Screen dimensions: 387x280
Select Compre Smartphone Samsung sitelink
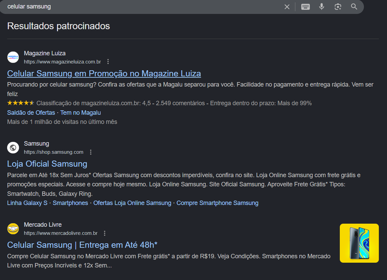tap(217, 203)
